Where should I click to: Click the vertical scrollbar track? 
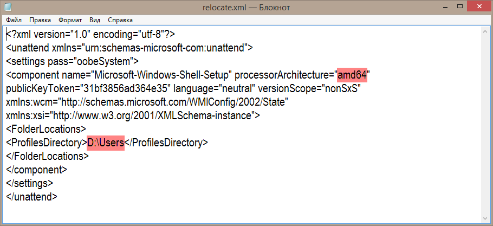click(x=487, y=125)
